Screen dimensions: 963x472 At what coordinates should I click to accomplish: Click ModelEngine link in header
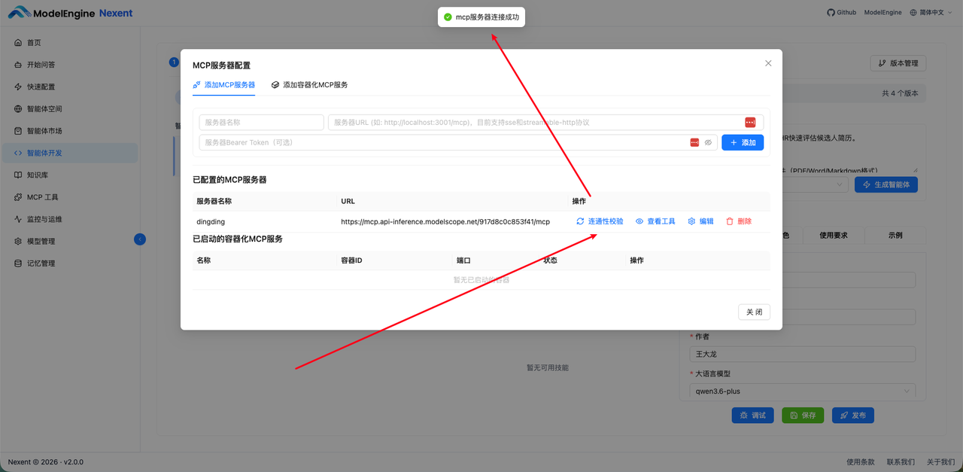pyautogui.click(x=882, y=13)
